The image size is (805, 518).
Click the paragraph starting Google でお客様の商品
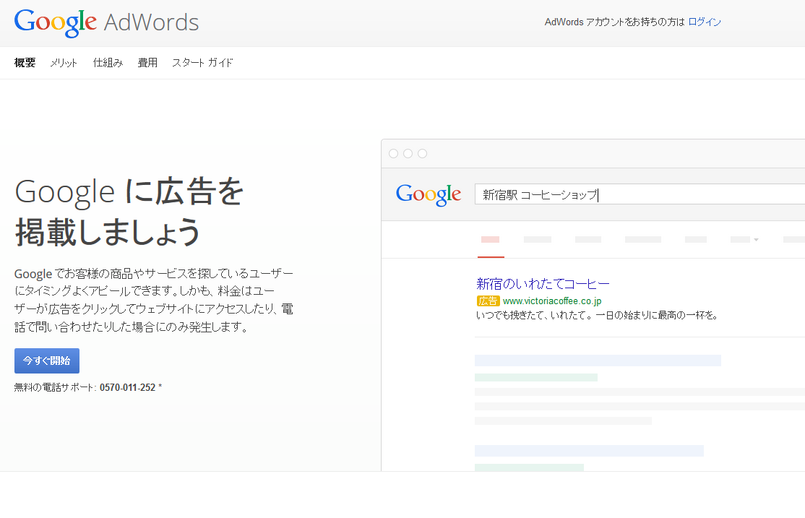coord(154,300)
